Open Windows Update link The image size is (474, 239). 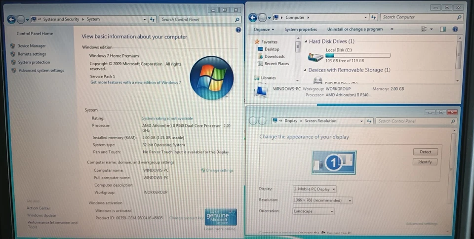point(41,215)
